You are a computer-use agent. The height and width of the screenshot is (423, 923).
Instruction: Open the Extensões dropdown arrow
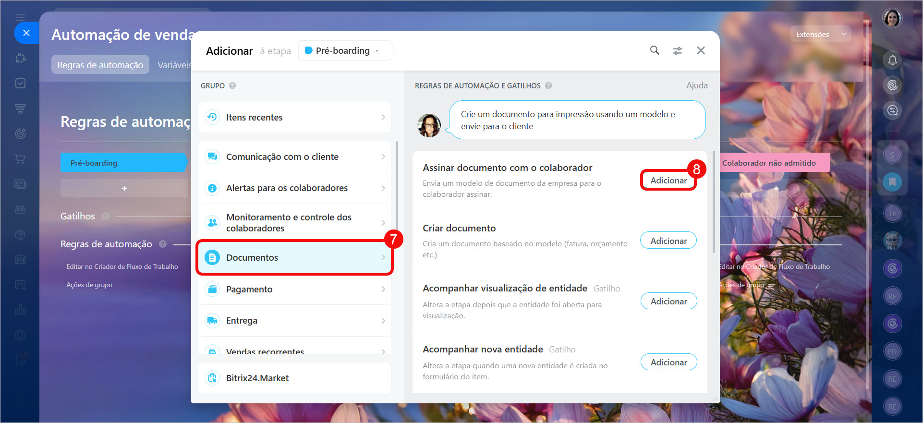click(x=844, y=34)
